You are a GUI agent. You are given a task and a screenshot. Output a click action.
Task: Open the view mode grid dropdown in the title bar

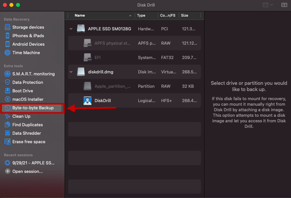268,5
